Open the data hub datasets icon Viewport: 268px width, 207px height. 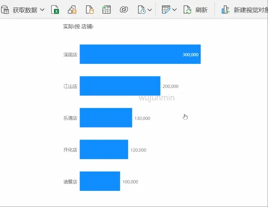(x=72, y=10)
